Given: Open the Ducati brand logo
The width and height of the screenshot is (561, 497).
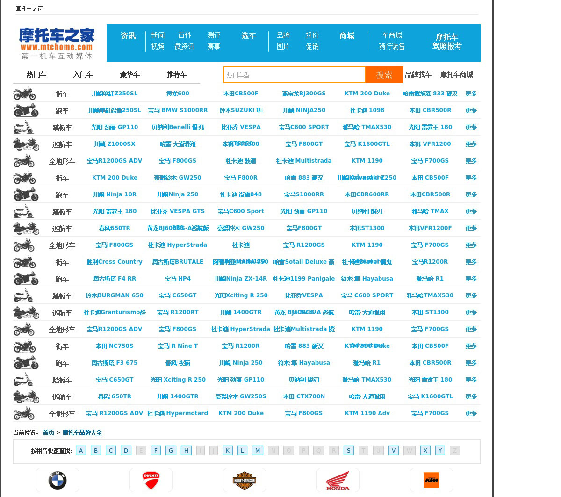Looking at the screenshot, I should point(151,480).
